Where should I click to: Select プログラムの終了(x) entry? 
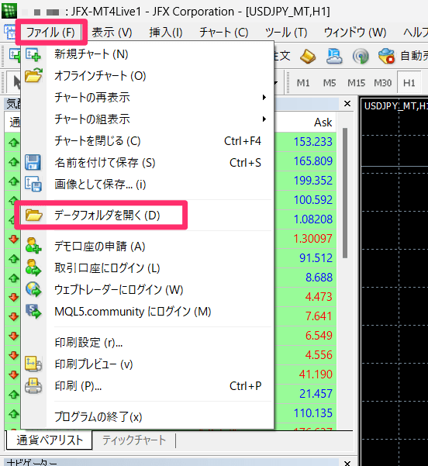[x=147, y=417]
